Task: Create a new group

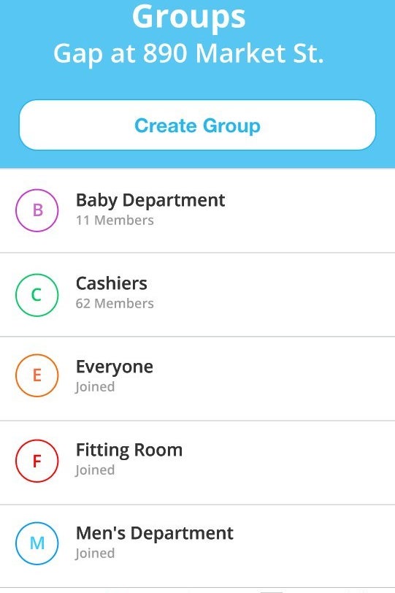Action: (x=197, y=125)
